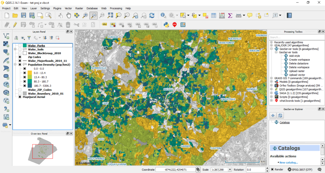Hide the MapQuest Aerial layer

(x=20, y=97)
